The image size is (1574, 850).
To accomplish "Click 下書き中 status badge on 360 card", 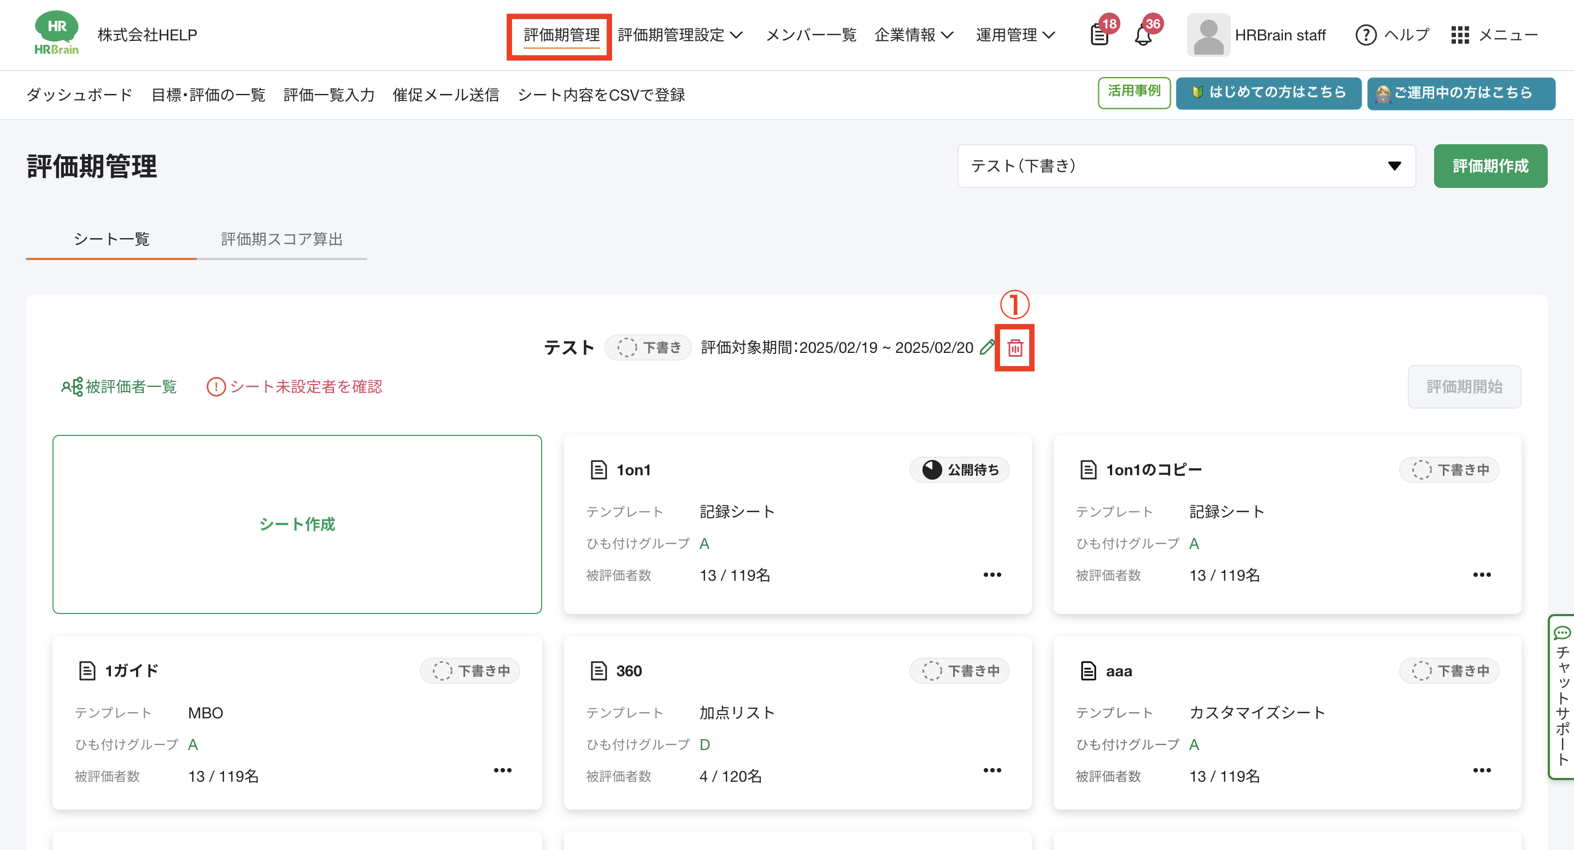I will coord(959,670).
